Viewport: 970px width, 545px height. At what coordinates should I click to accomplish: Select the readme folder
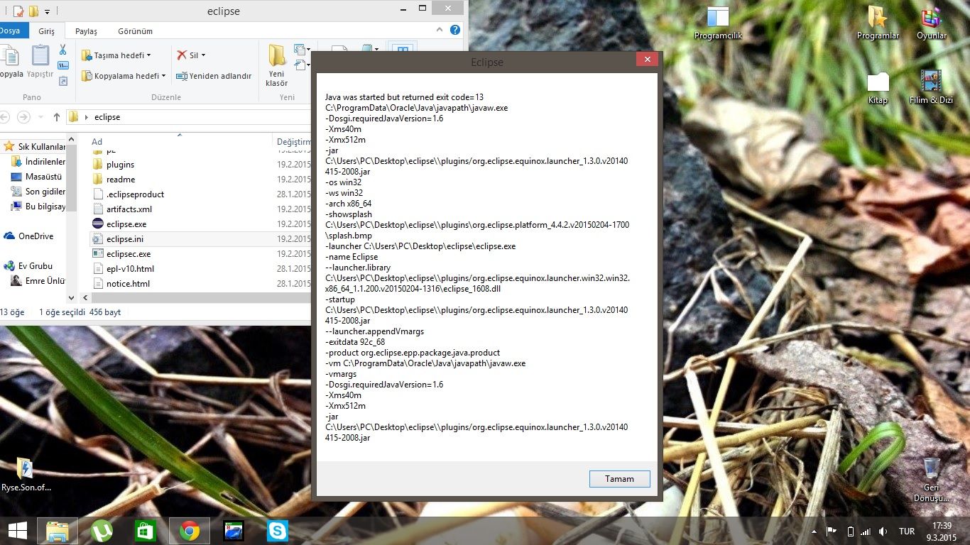pyautogui.click(x=114, y=180)
